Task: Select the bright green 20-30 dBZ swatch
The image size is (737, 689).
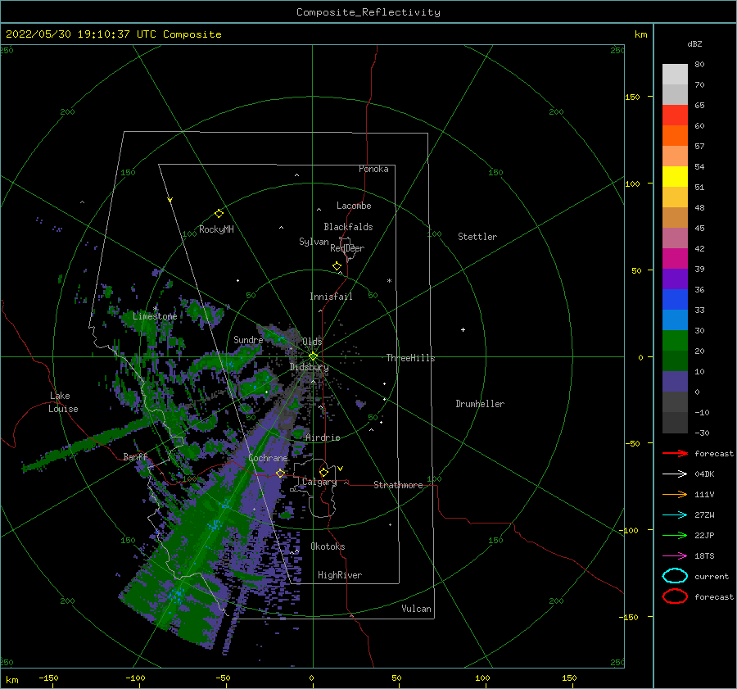Action: click(x=675, y=341)
